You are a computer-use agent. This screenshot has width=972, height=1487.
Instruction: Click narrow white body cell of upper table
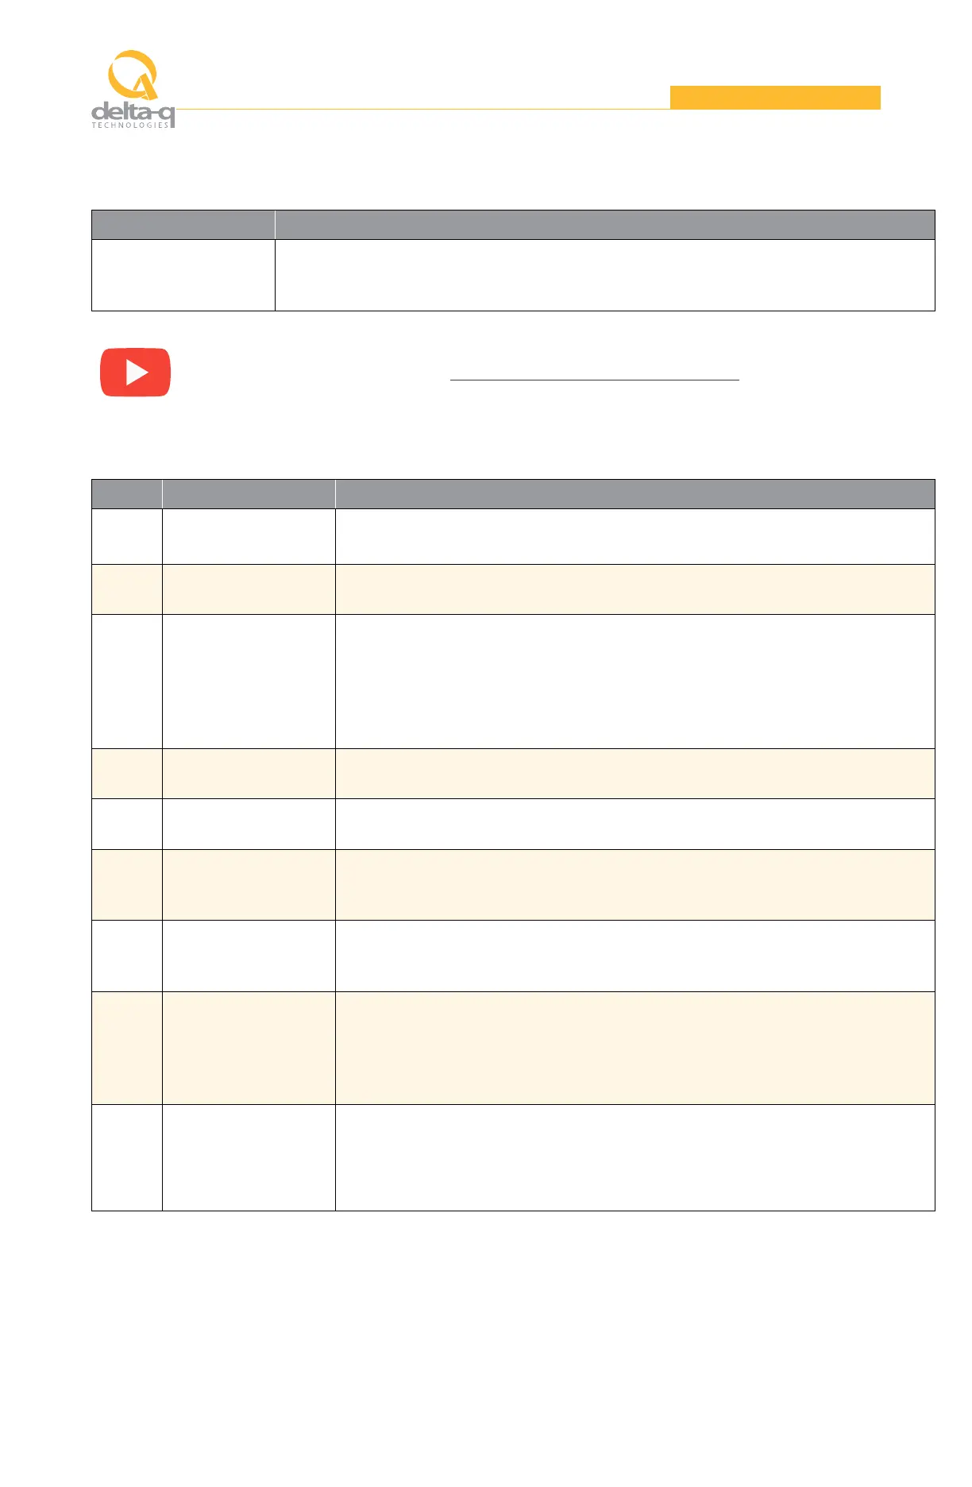[x=183, y=275]
